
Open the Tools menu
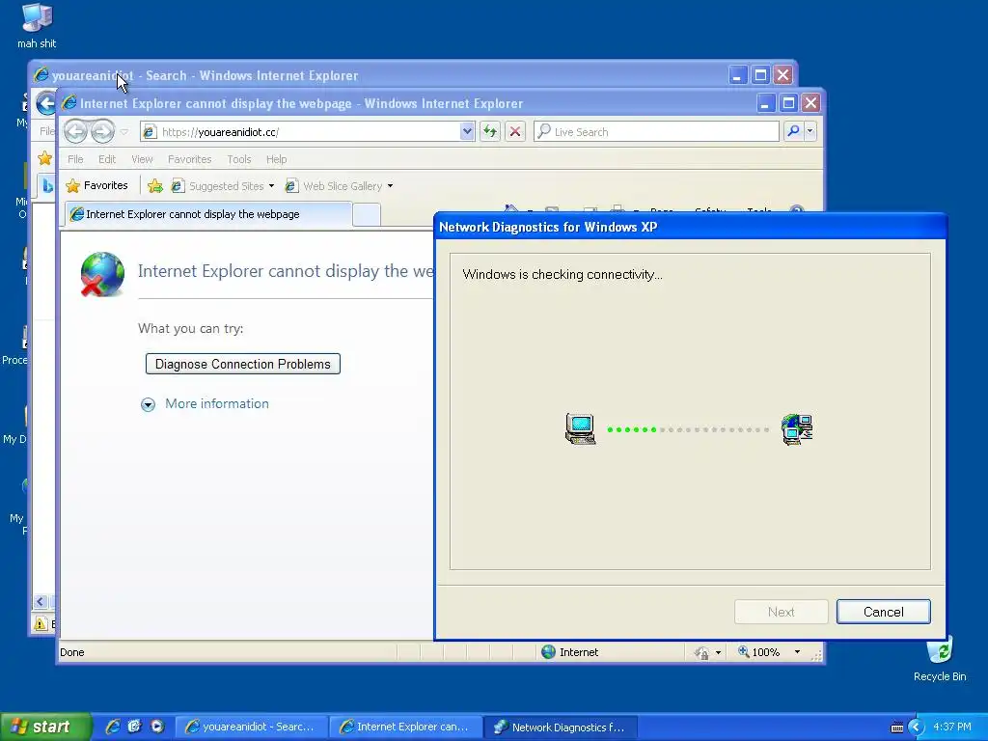click(239, 159)
